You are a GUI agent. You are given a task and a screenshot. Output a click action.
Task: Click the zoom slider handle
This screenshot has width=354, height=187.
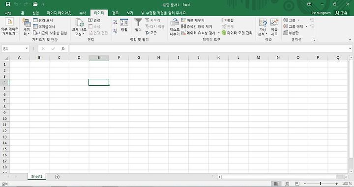pyautogui.click(x=320, y=184)
